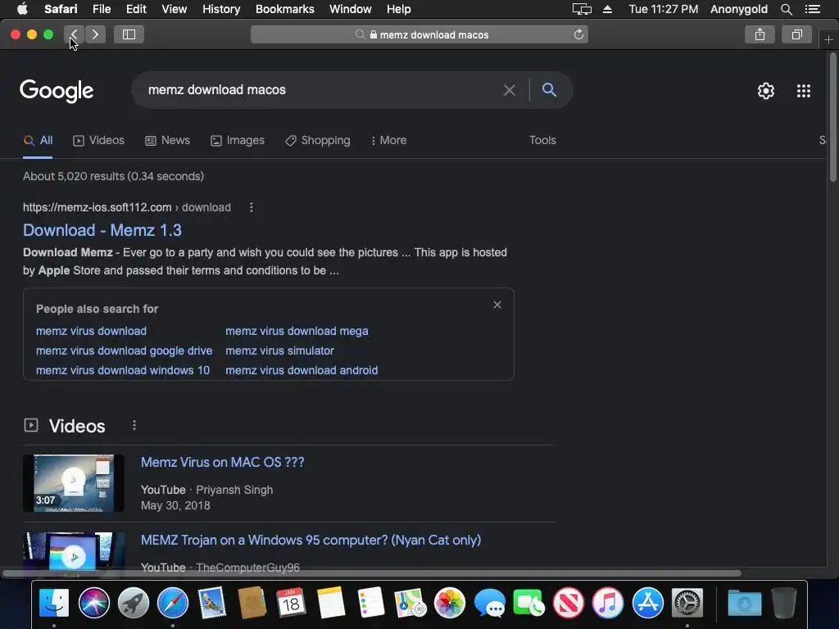839x629 pixels.
Task: Open a new tab with the plus button
Action: point(828,40)
